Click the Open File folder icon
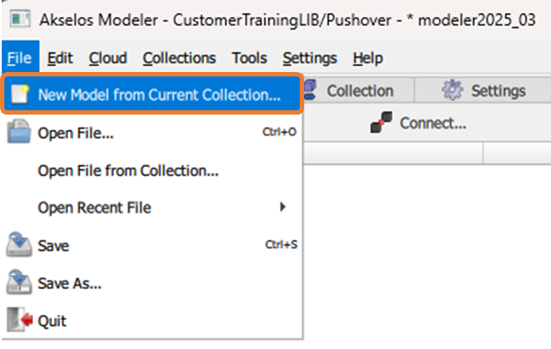The height and width of the screenshot is (349, 551). [x=18, y=131]
